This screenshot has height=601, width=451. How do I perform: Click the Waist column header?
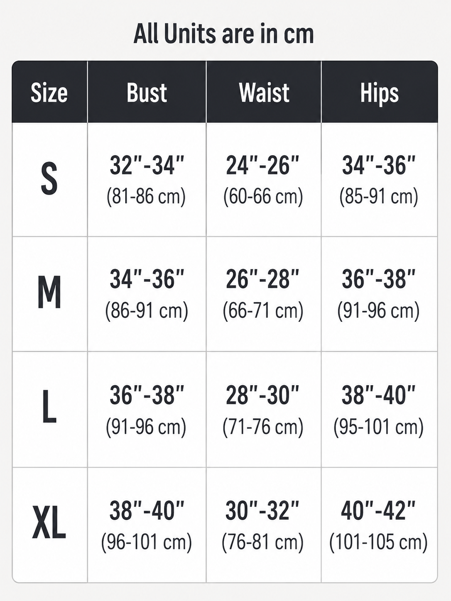(x=264, y=93)
